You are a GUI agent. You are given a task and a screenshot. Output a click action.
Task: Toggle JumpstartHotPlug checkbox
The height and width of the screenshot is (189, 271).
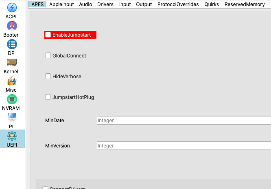[x=48, y=97]
